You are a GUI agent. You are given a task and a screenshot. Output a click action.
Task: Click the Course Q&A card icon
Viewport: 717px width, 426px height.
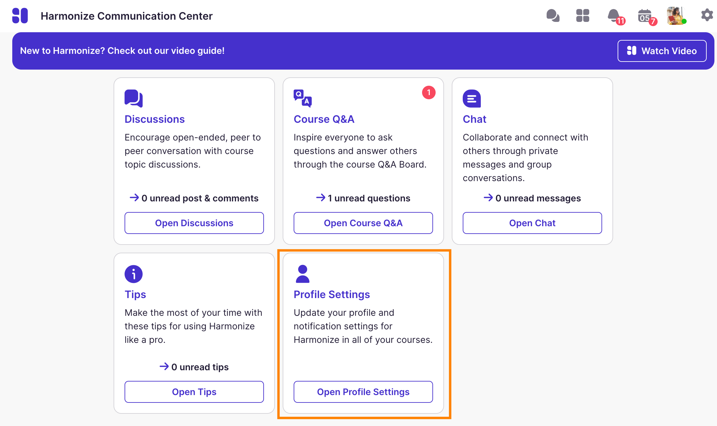click(x=302, y=98)
